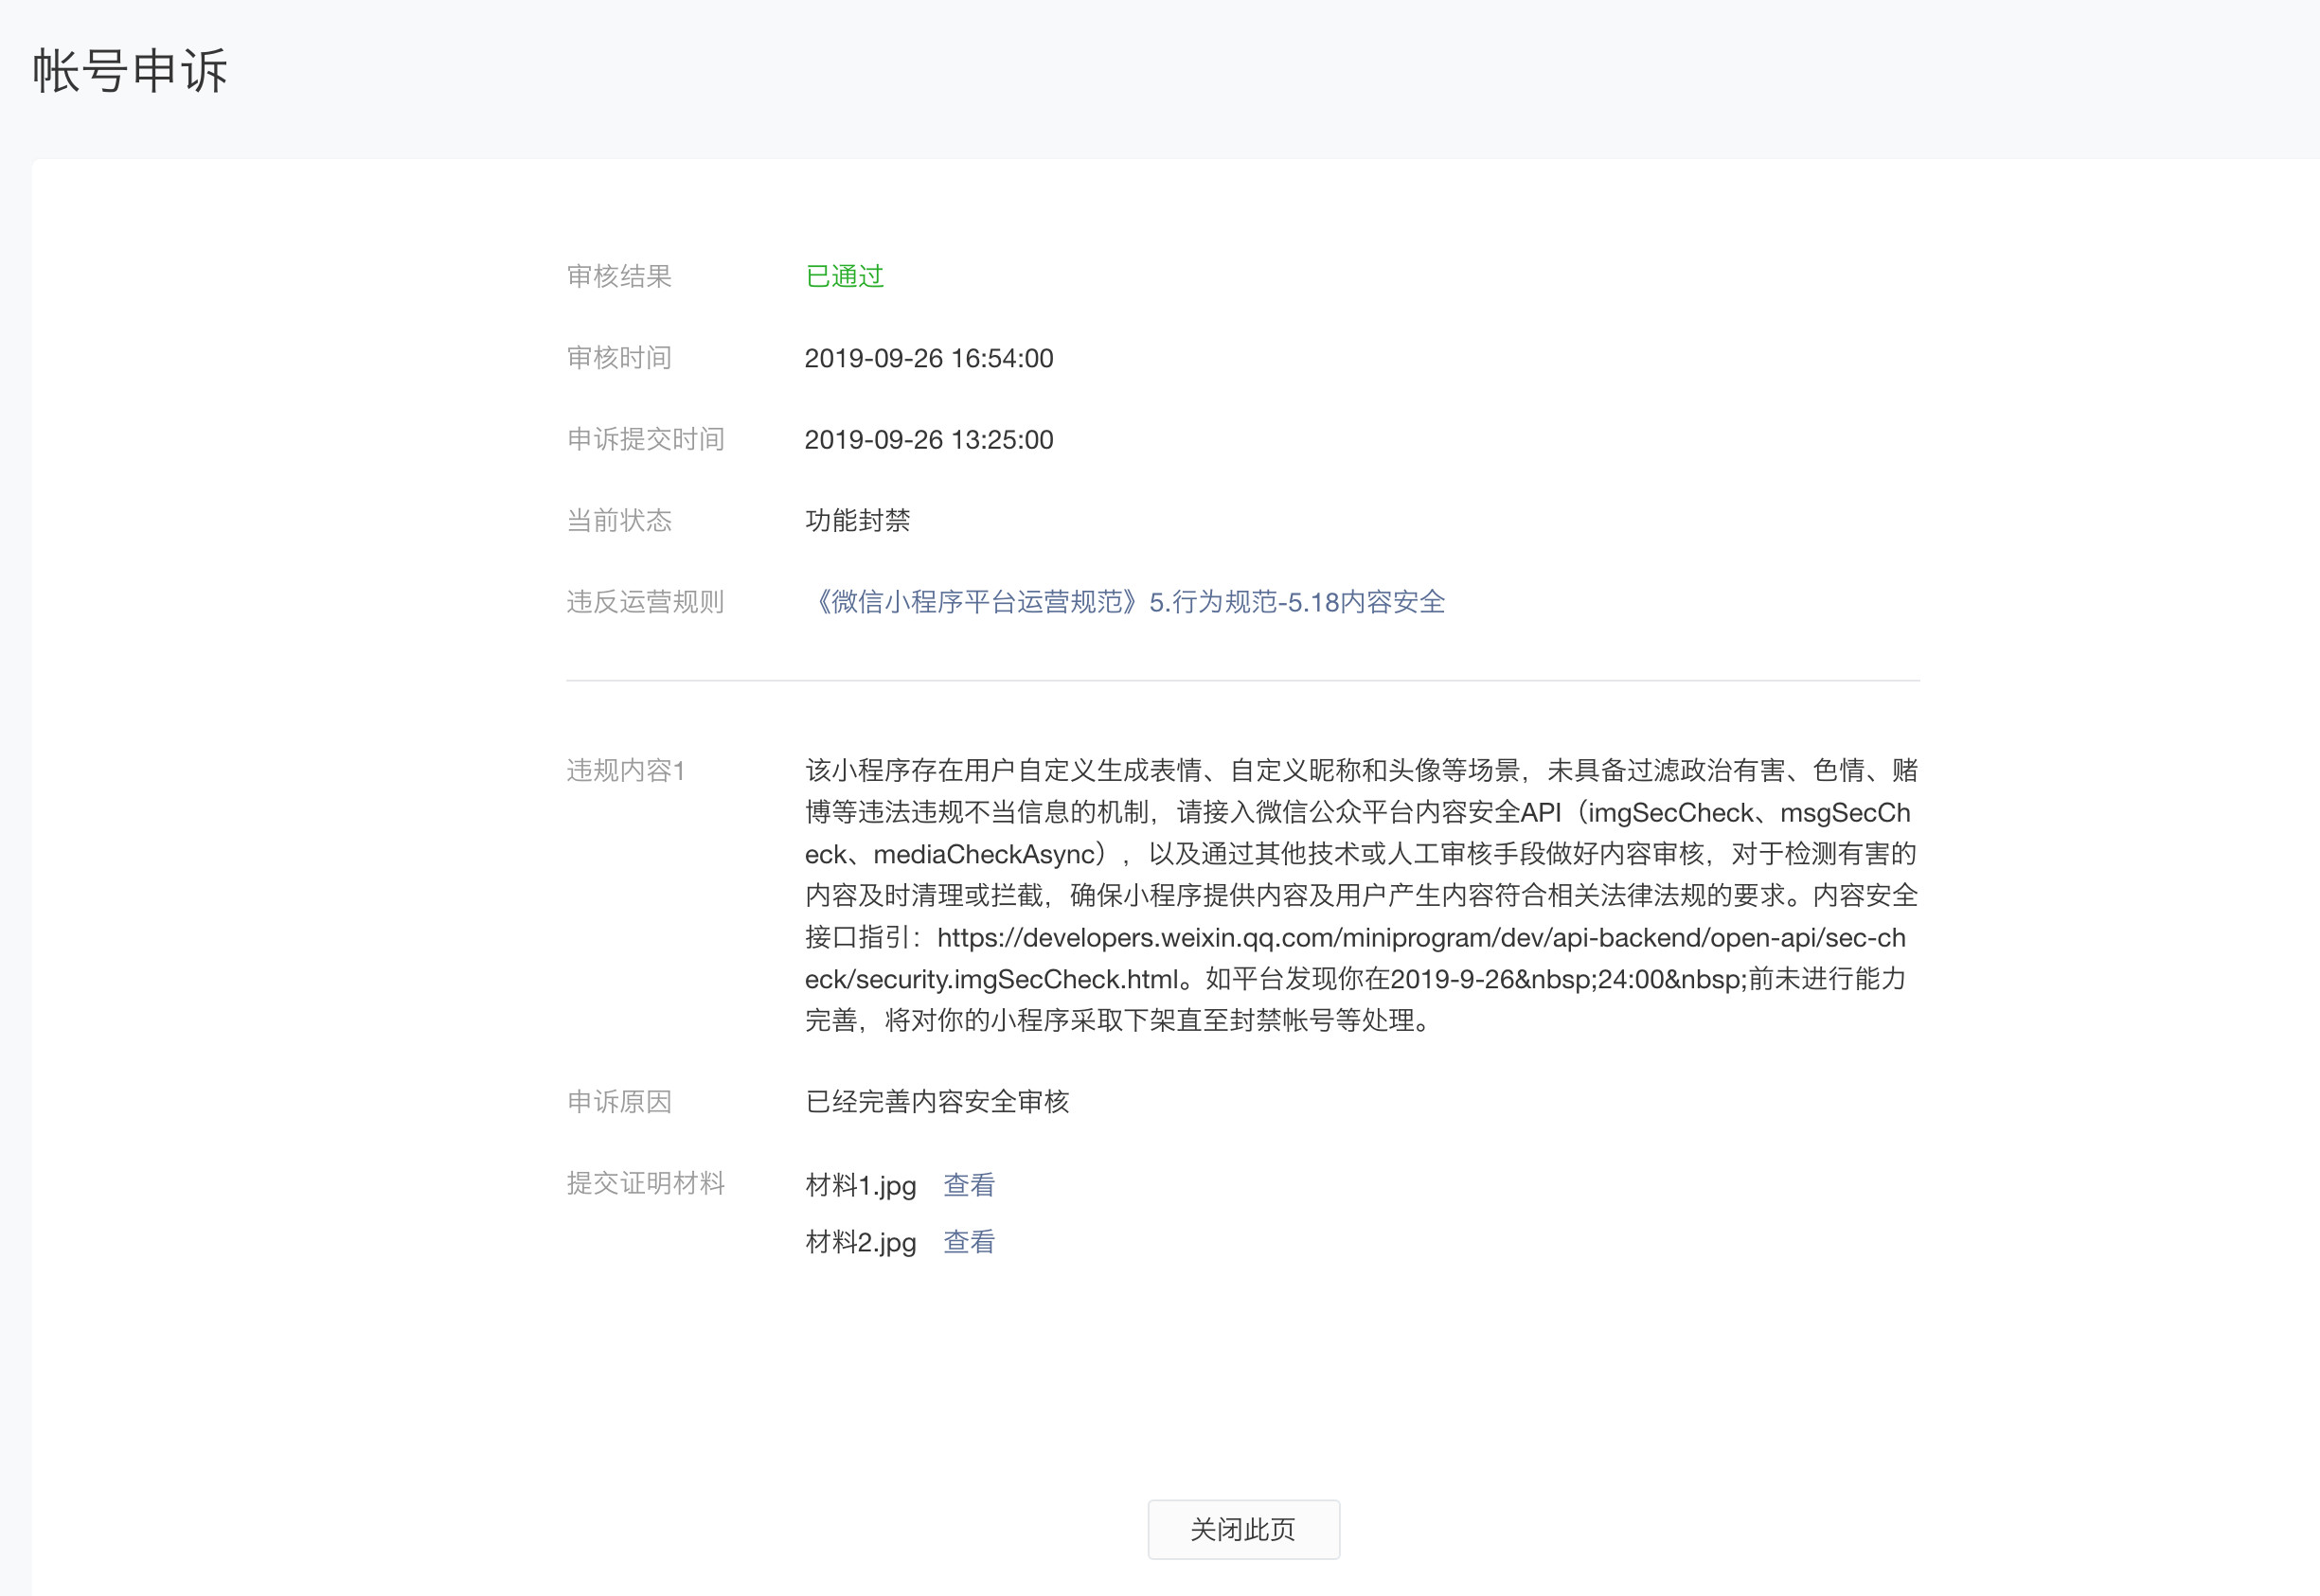
Task: Click the submission time 2019-09-26 13:25:00
Action: pyautogui.click(x=928, y=439)
